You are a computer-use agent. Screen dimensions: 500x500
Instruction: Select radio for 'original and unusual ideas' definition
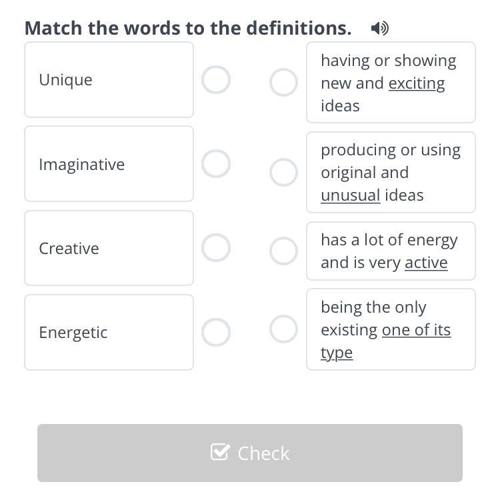pos(283,173)
